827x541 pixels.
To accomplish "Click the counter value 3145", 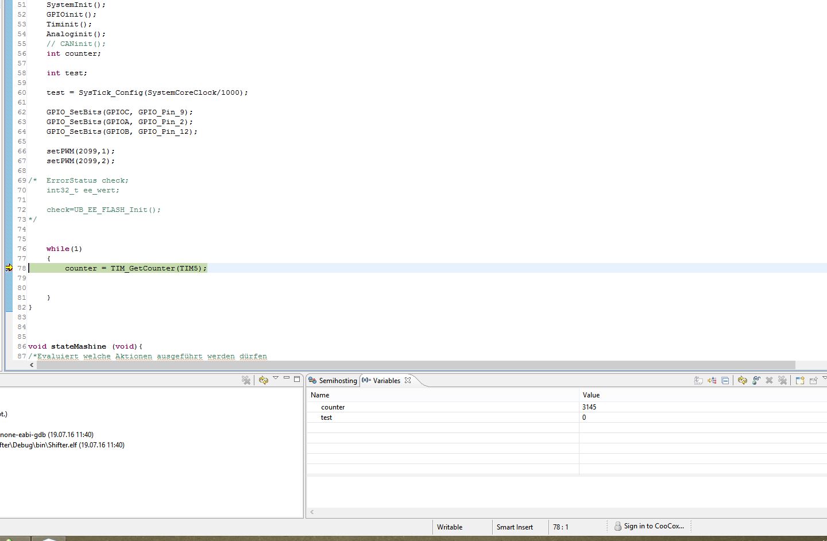I will [x=589, y=407].
